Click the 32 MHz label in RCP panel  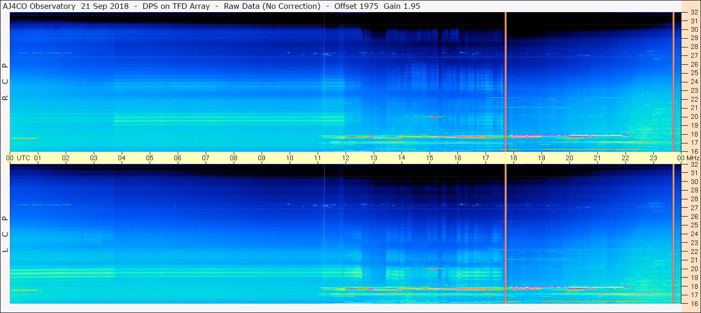click(693, 13)
